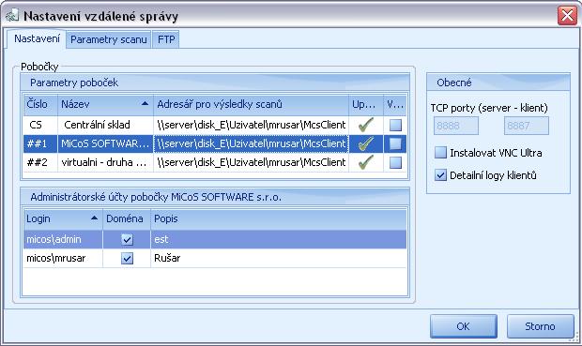
Task: Click the green checkmark in the ##1 row
Action: point(365,143)
